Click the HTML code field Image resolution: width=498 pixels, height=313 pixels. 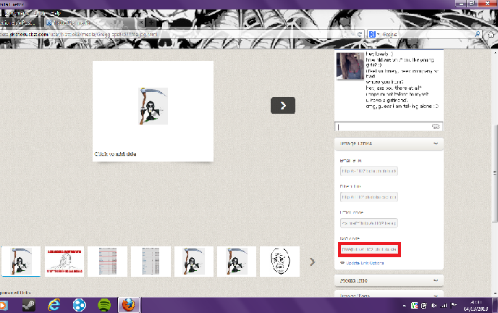tap(368, 223)
